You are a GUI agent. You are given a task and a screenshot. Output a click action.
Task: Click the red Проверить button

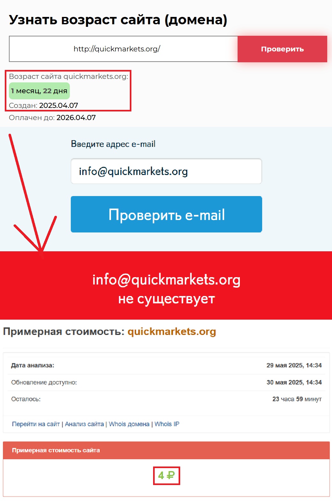[x=282, y=49]
